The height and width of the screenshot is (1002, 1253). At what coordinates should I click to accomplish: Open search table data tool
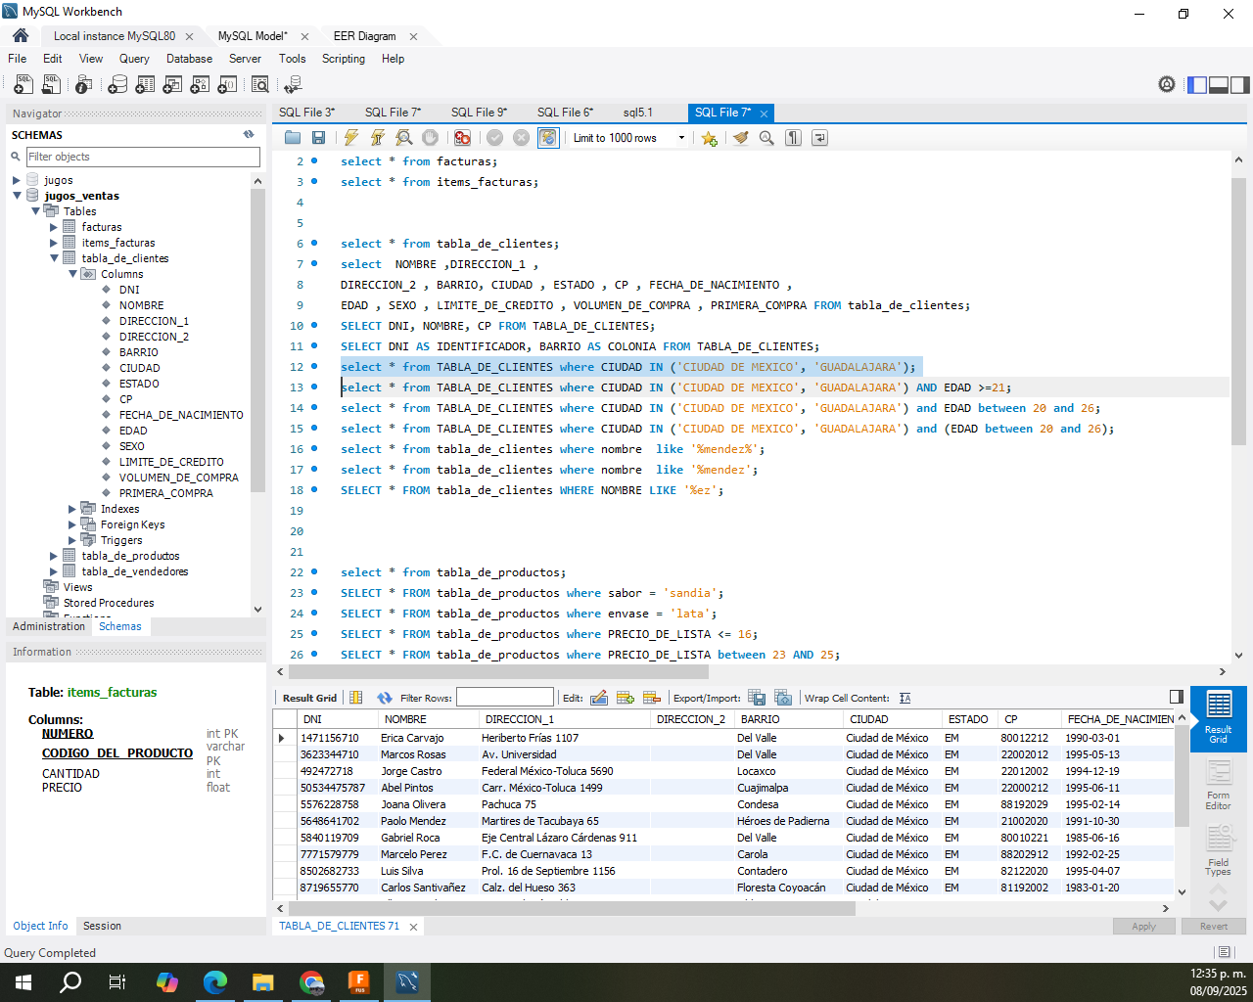click(x=260, y=85)
